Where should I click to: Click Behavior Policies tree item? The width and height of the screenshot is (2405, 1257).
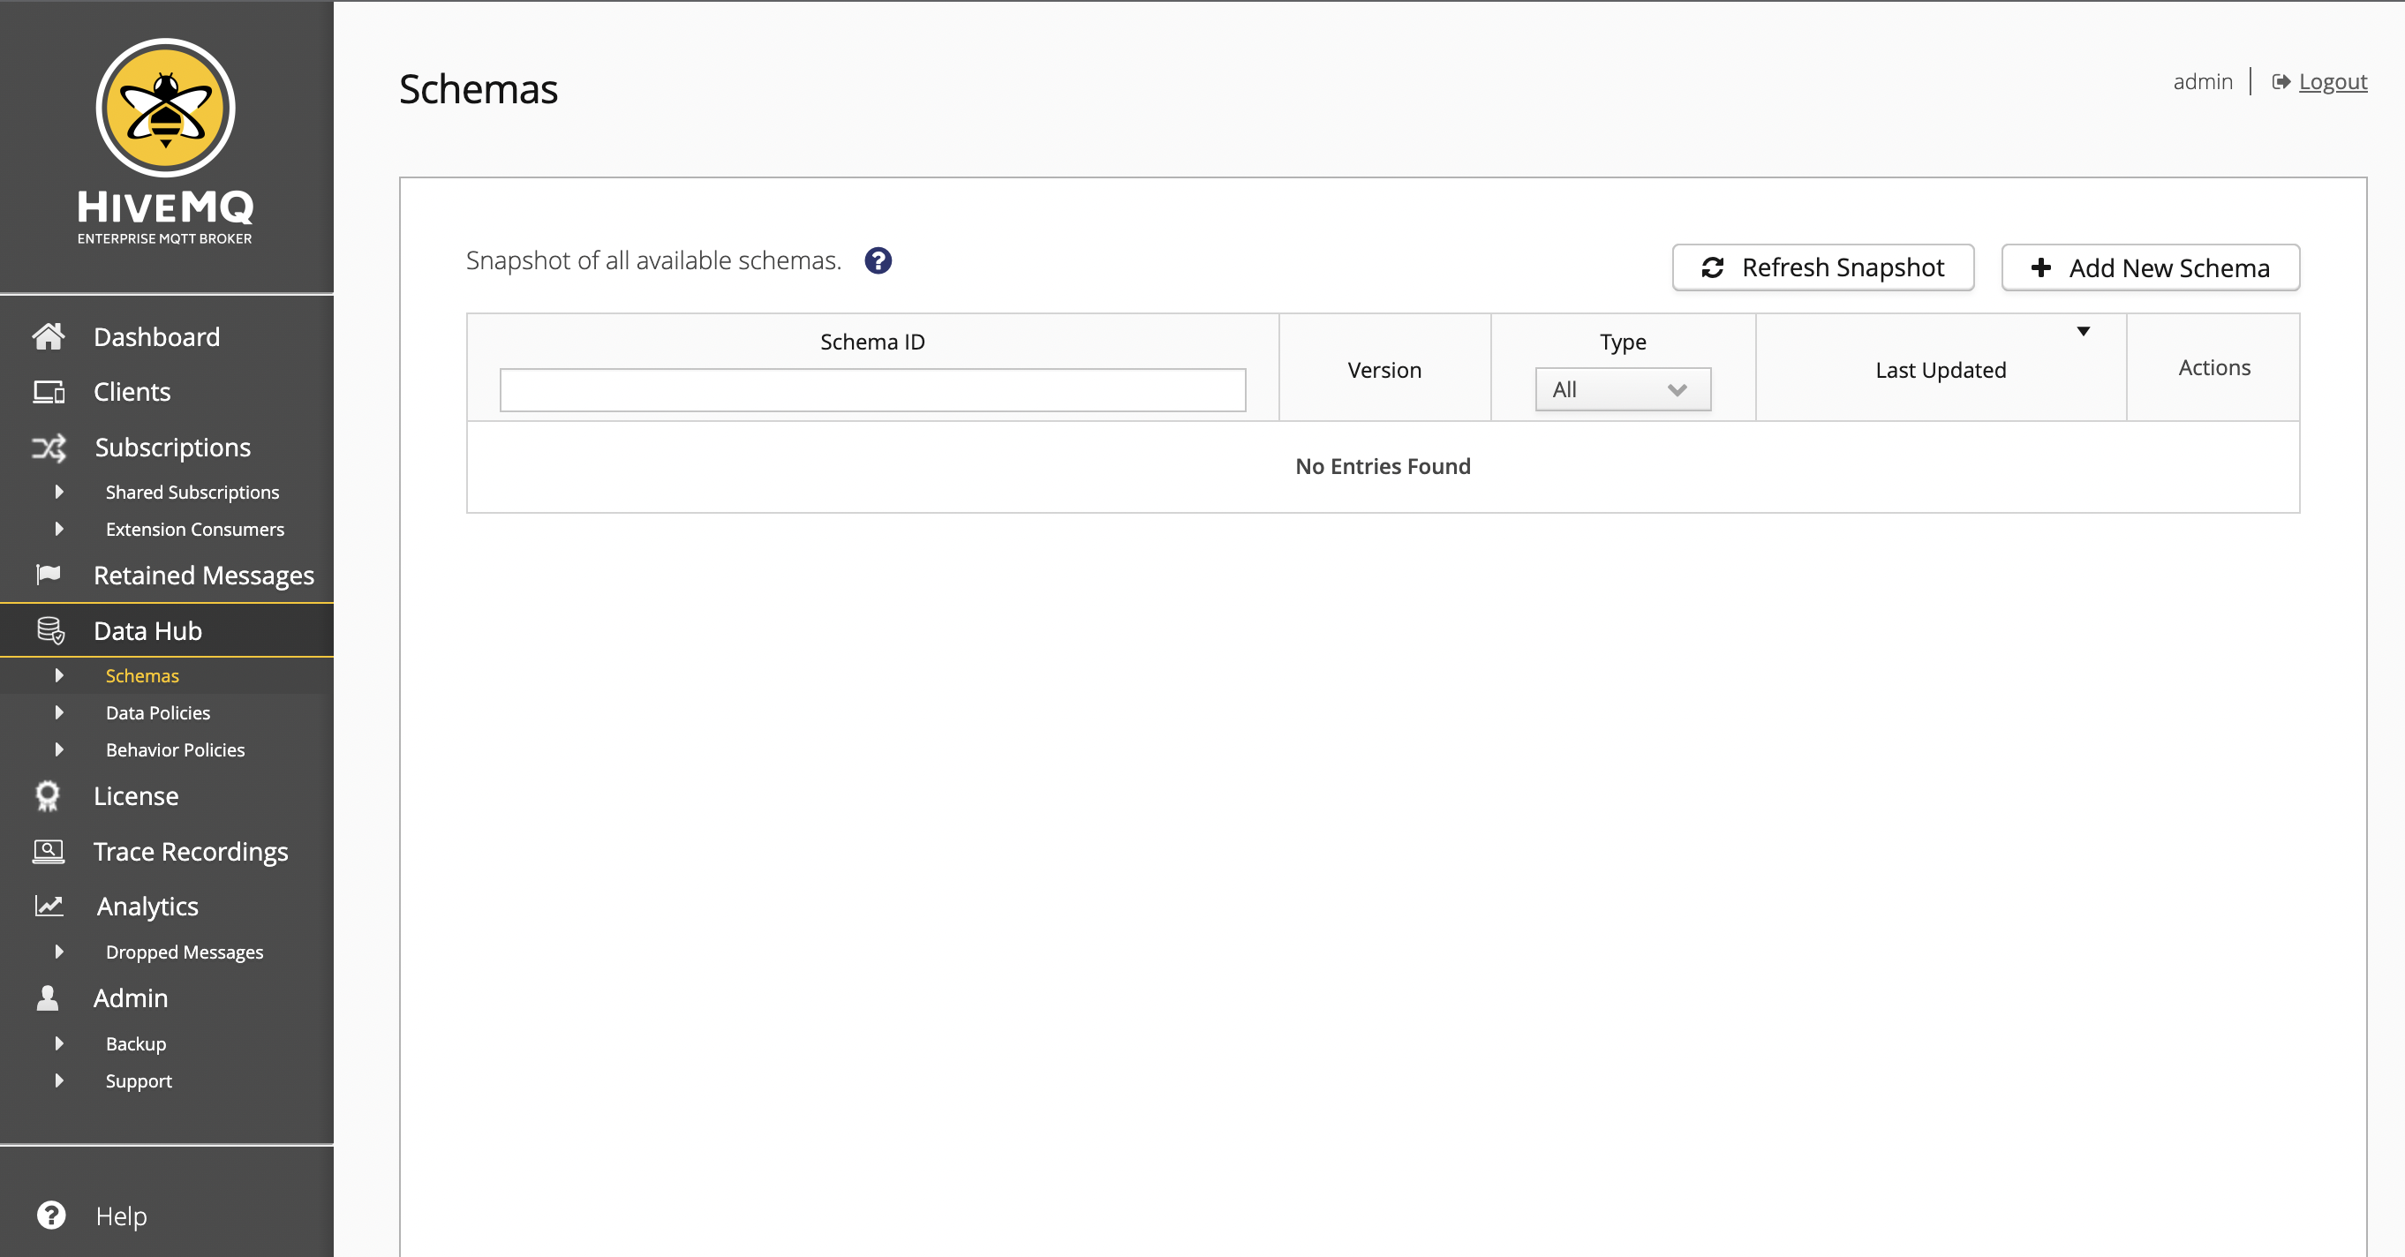[177, 748]
